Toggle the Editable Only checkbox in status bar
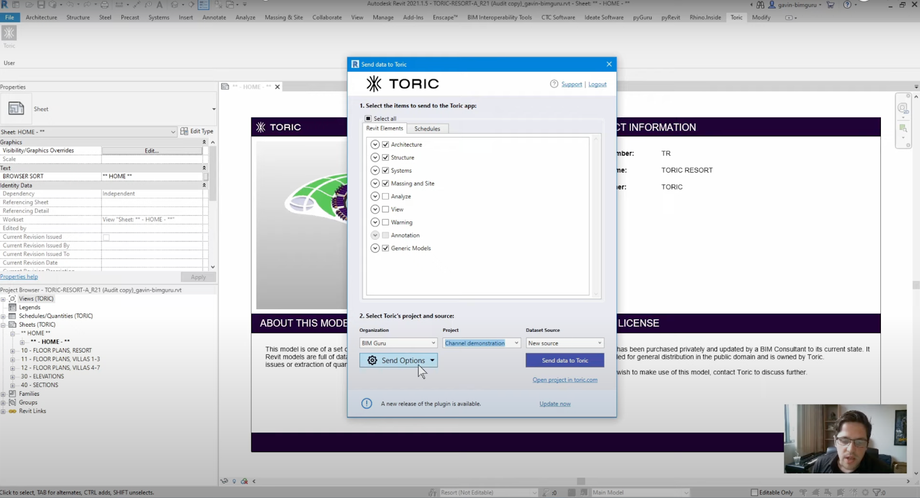 (754, 493)
